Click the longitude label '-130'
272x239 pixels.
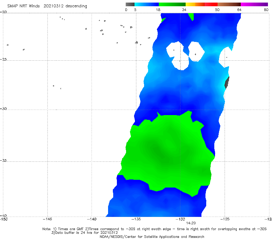point(180,219)
